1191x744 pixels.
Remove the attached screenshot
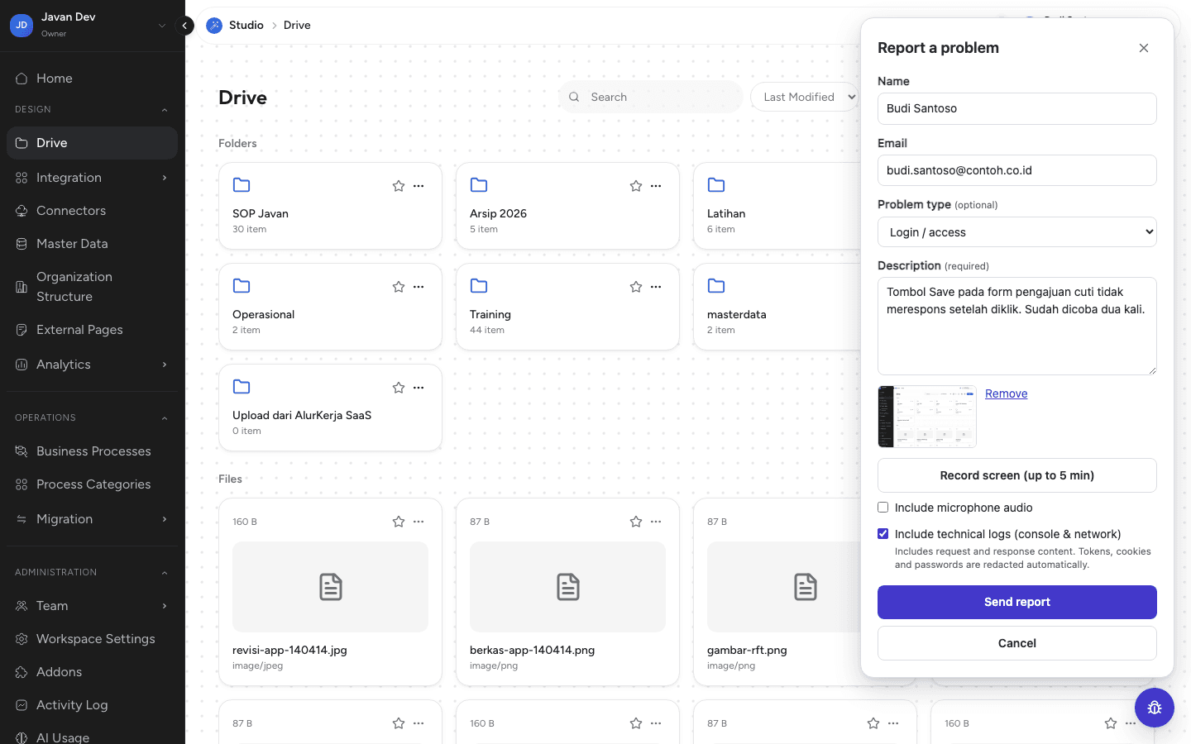point(1006,393)
